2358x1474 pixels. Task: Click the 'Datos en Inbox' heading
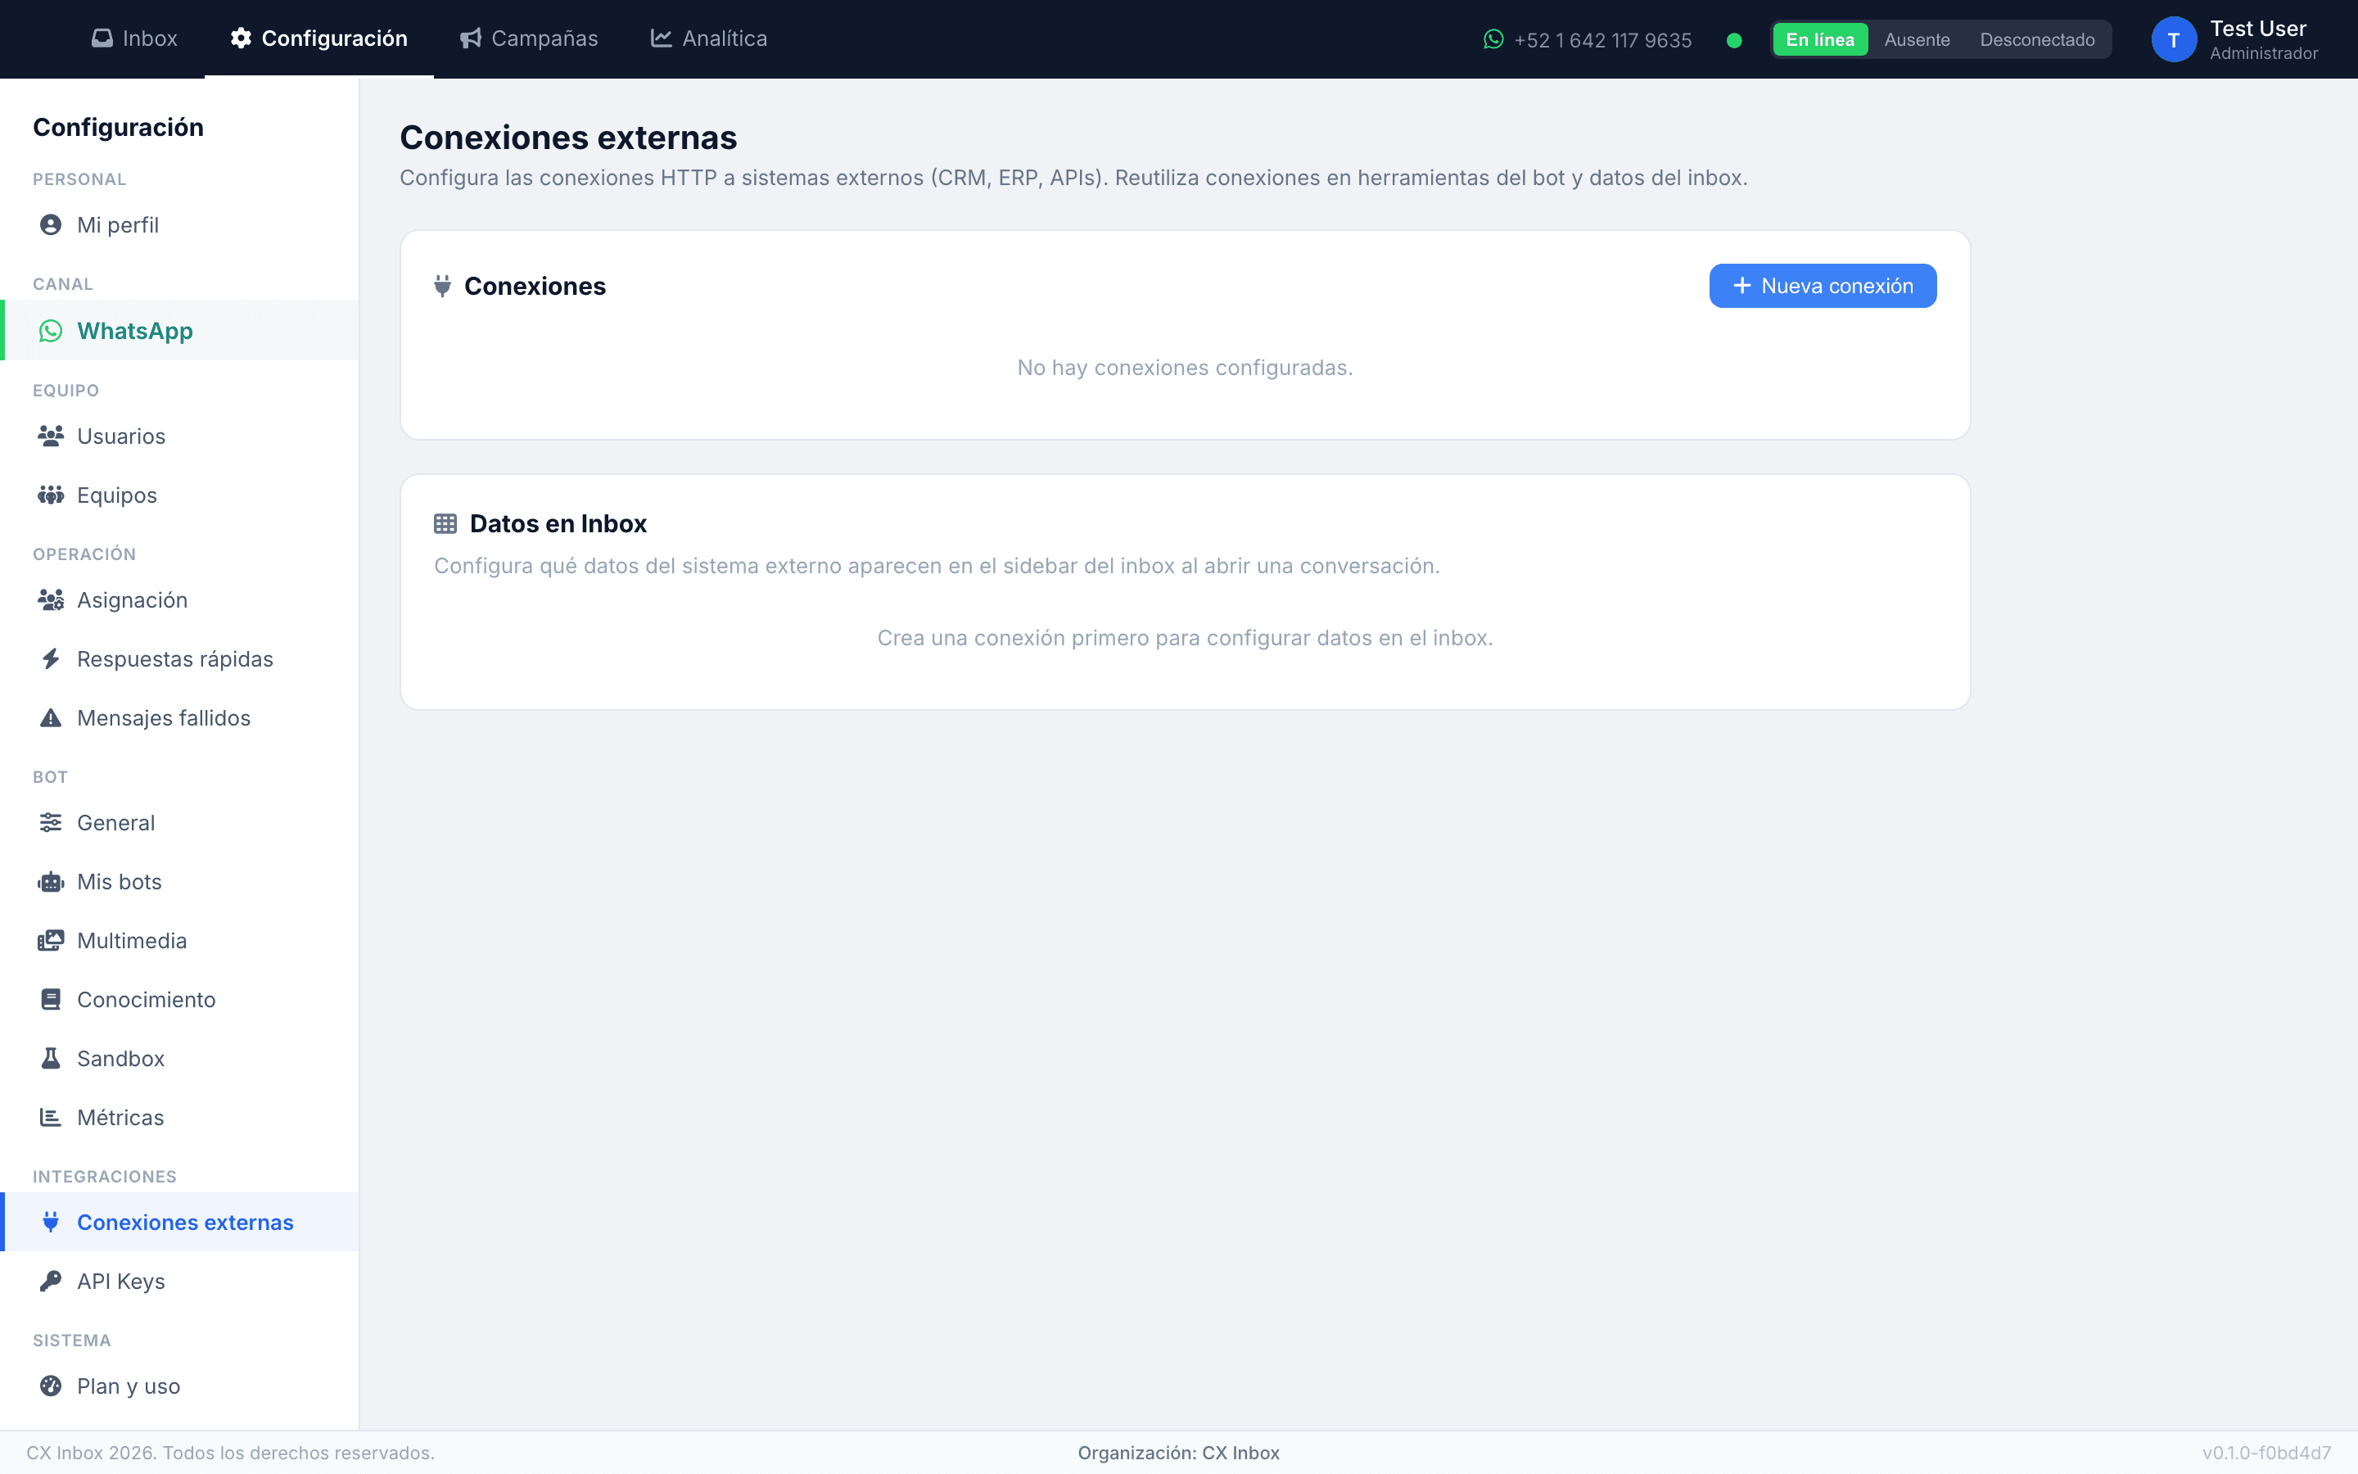tap(558, 524)
